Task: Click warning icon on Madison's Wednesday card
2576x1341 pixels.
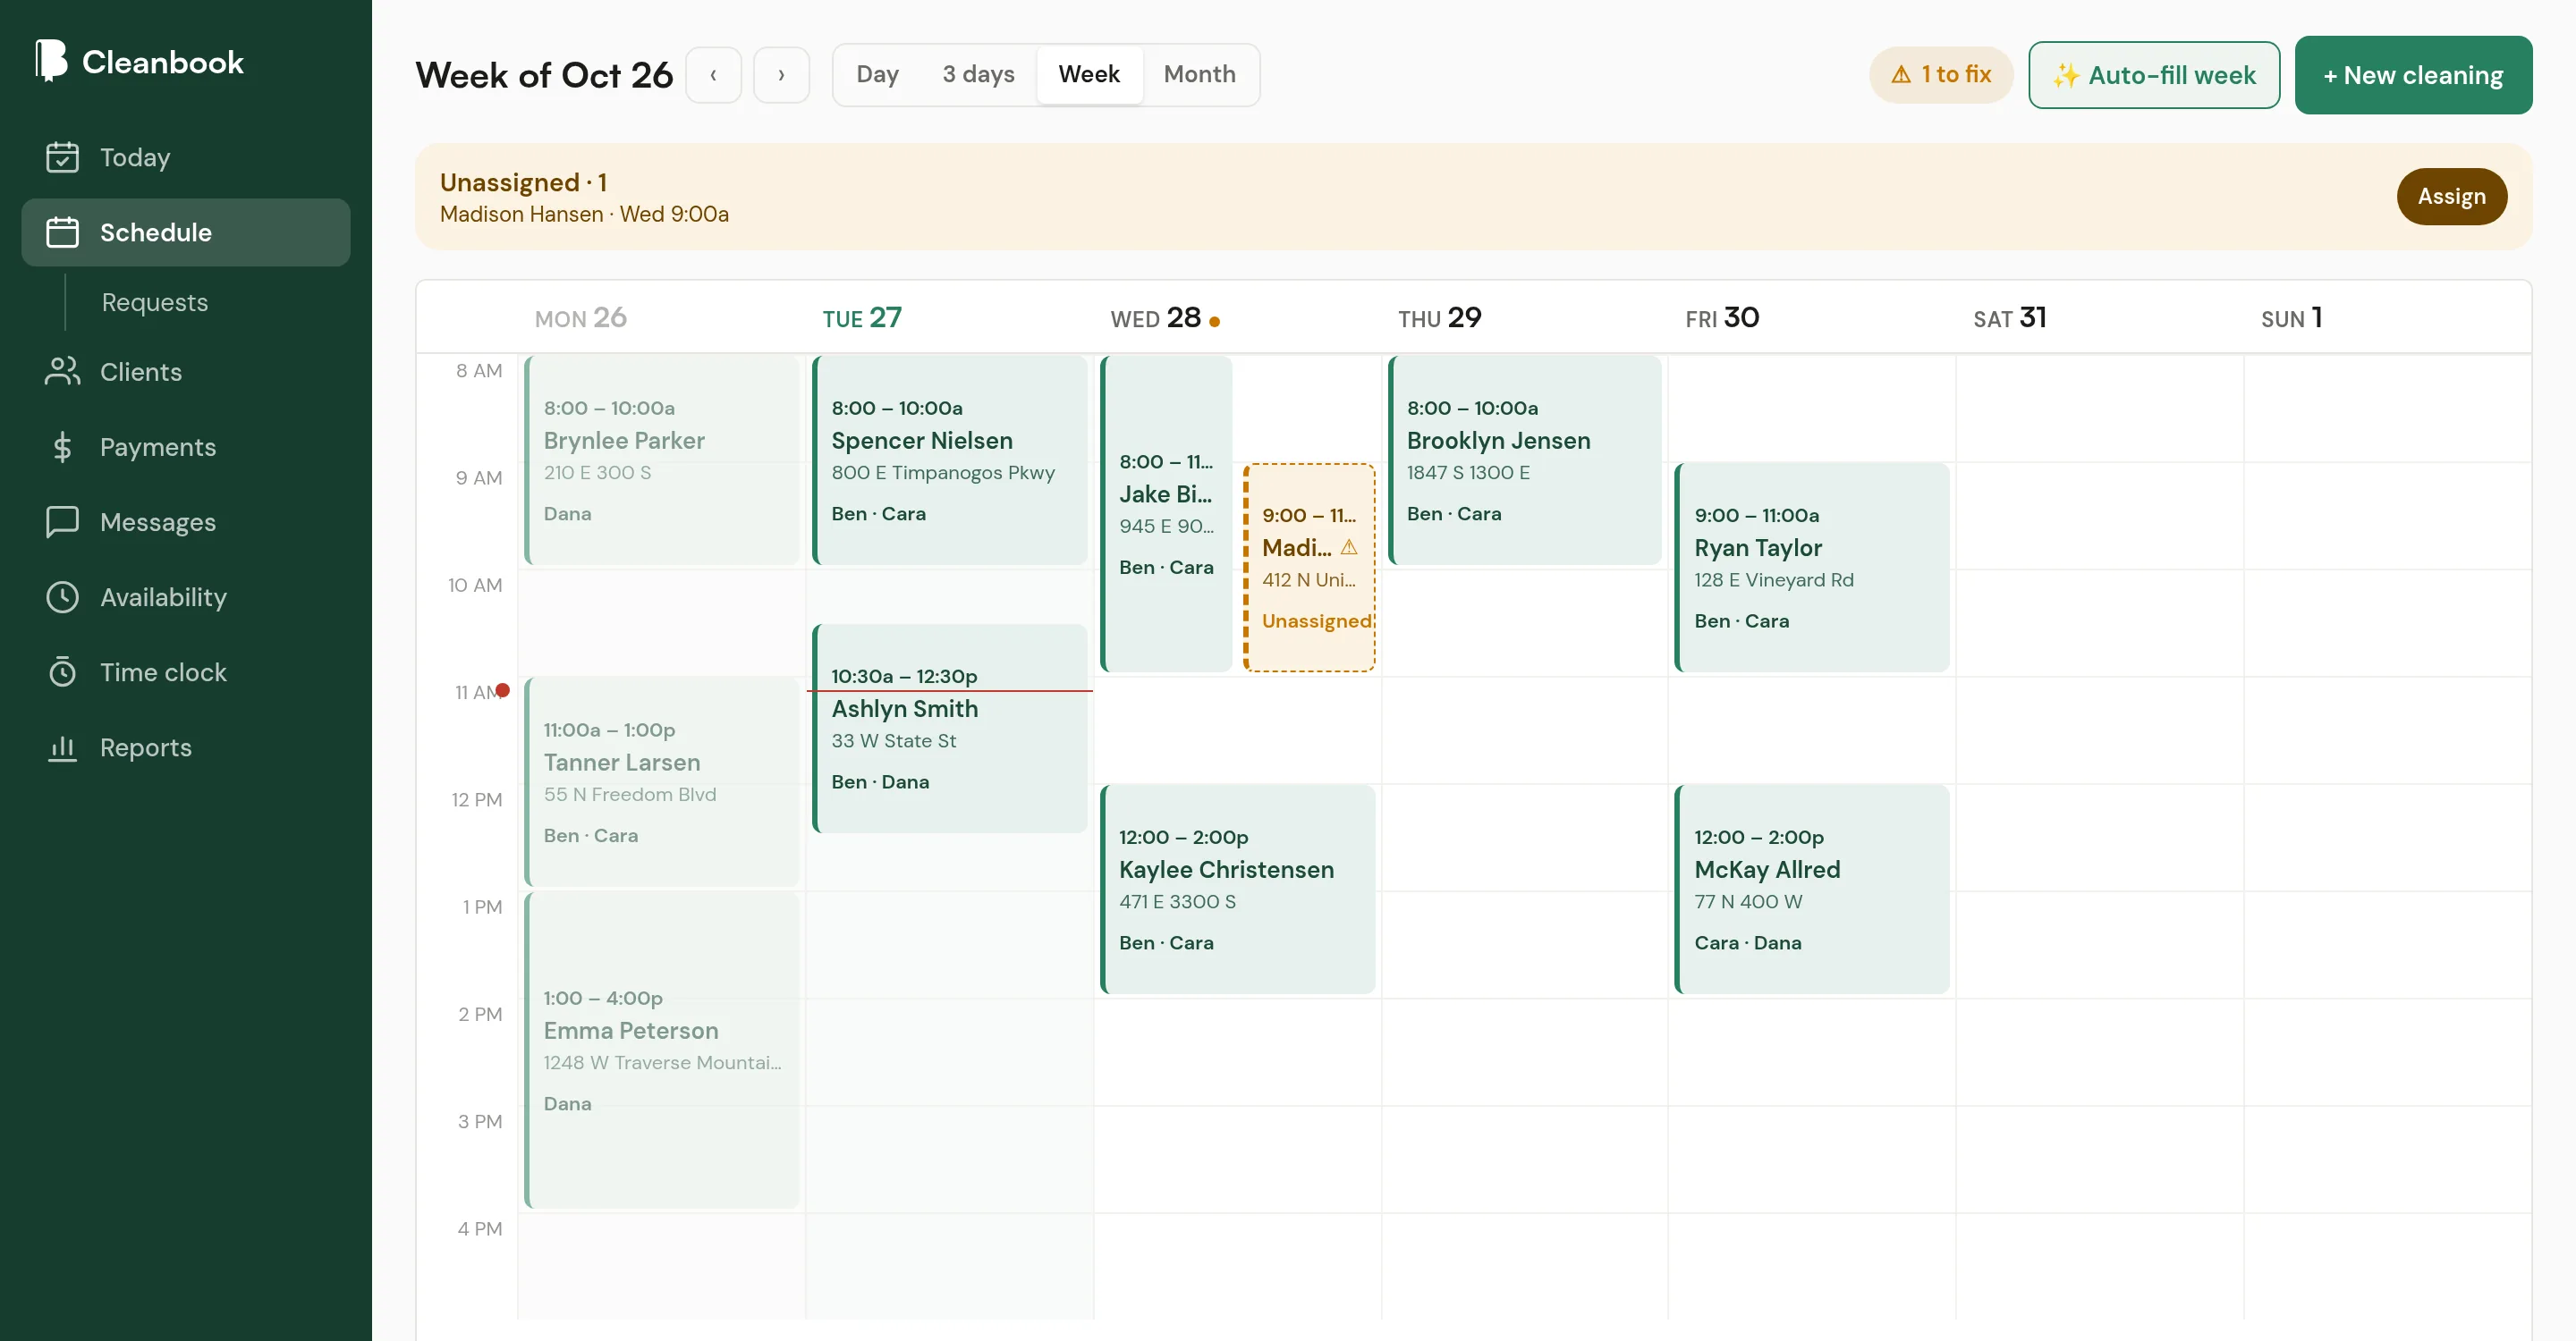Action: pyautogui.click(x=1349, y=548)
